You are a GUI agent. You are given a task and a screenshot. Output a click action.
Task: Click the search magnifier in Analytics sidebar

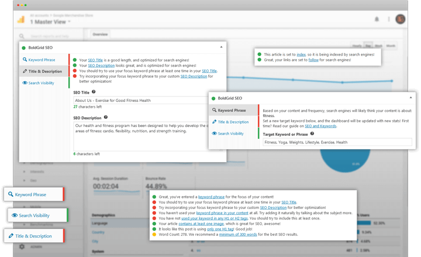22,36
